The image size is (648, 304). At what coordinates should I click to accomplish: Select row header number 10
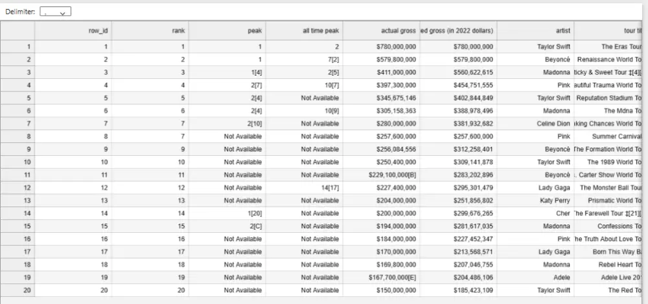(17, 162)
